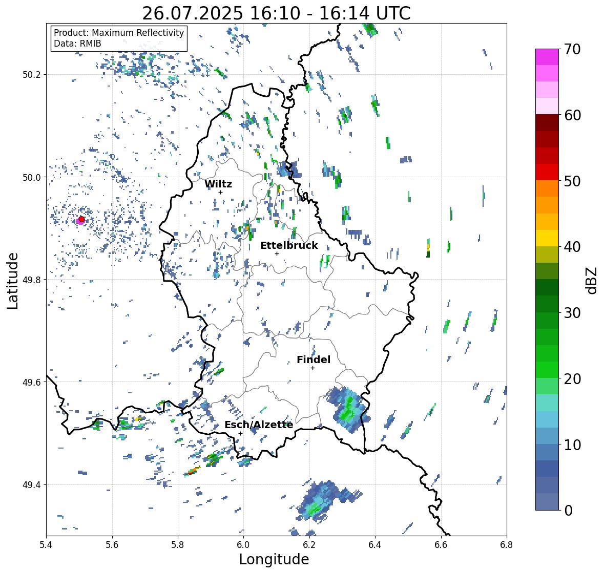Click the plot title '26.07.2025 16:10 - 16:14 UTC'

[x=276, y=13]
